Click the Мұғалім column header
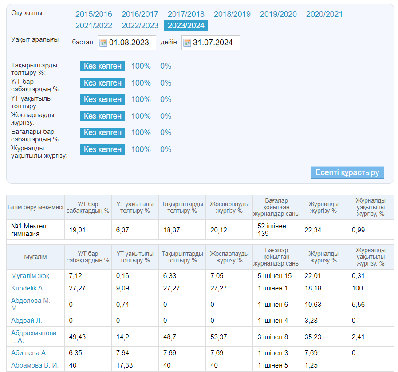398x372 pixels. pos(35,257)
